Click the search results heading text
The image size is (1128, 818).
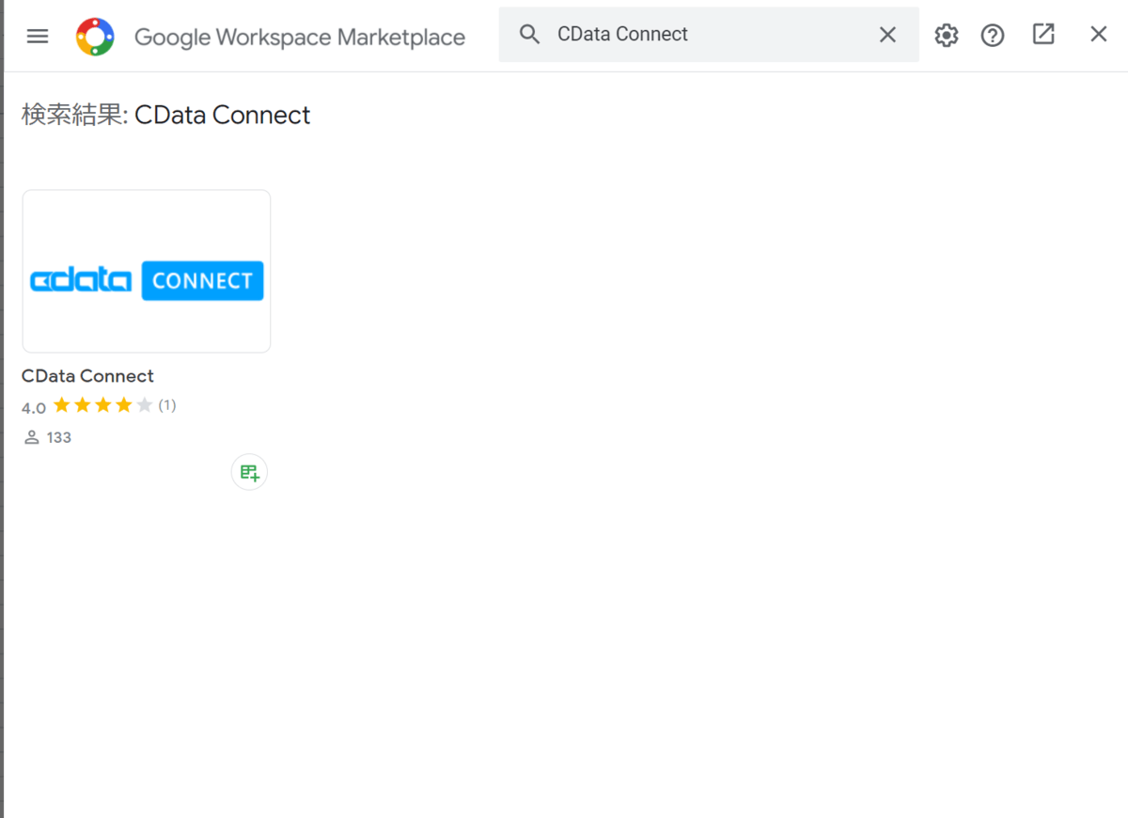166,115
